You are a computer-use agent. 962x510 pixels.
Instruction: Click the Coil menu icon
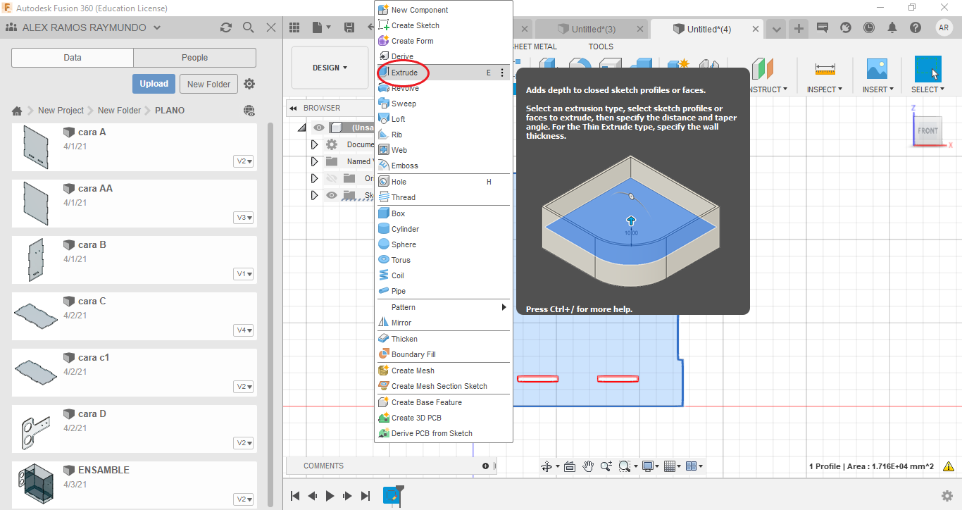point(384,275)
